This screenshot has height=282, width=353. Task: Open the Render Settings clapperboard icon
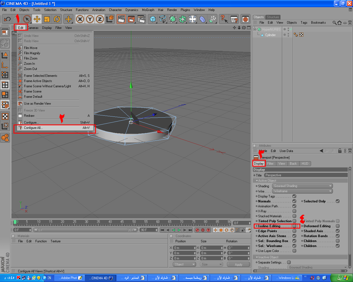(x=141, y=19)
